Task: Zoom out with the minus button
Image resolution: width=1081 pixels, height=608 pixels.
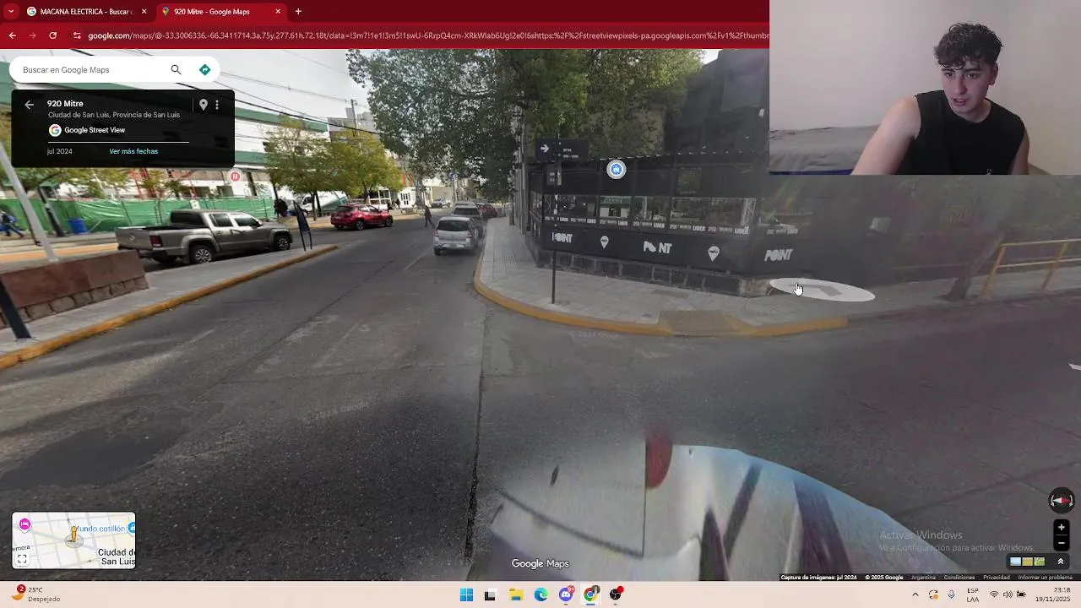Action: (x=1062, y=542)
